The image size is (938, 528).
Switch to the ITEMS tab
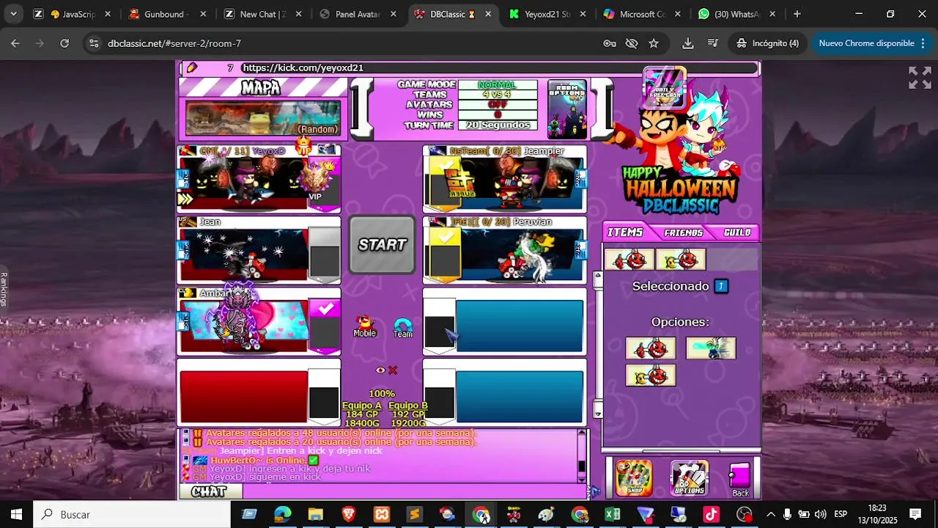point(625,232)
